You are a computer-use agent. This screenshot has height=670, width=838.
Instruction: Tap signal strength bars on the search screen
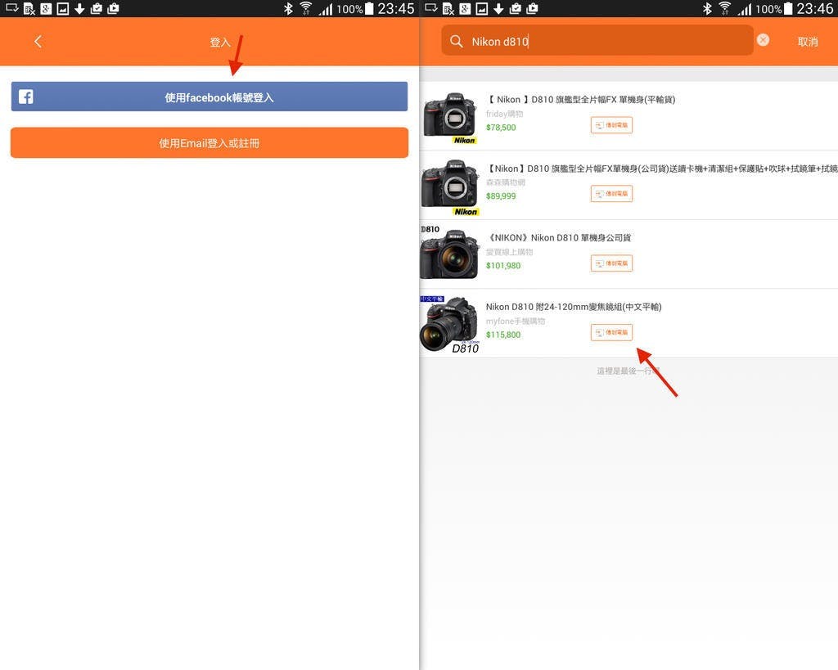point(745,9)
